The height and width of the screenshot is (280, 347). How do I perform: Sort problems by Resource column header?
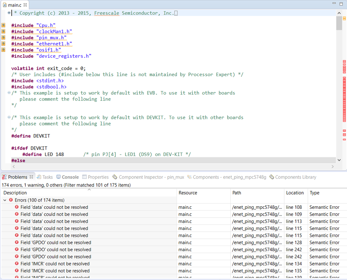[204, 192]
